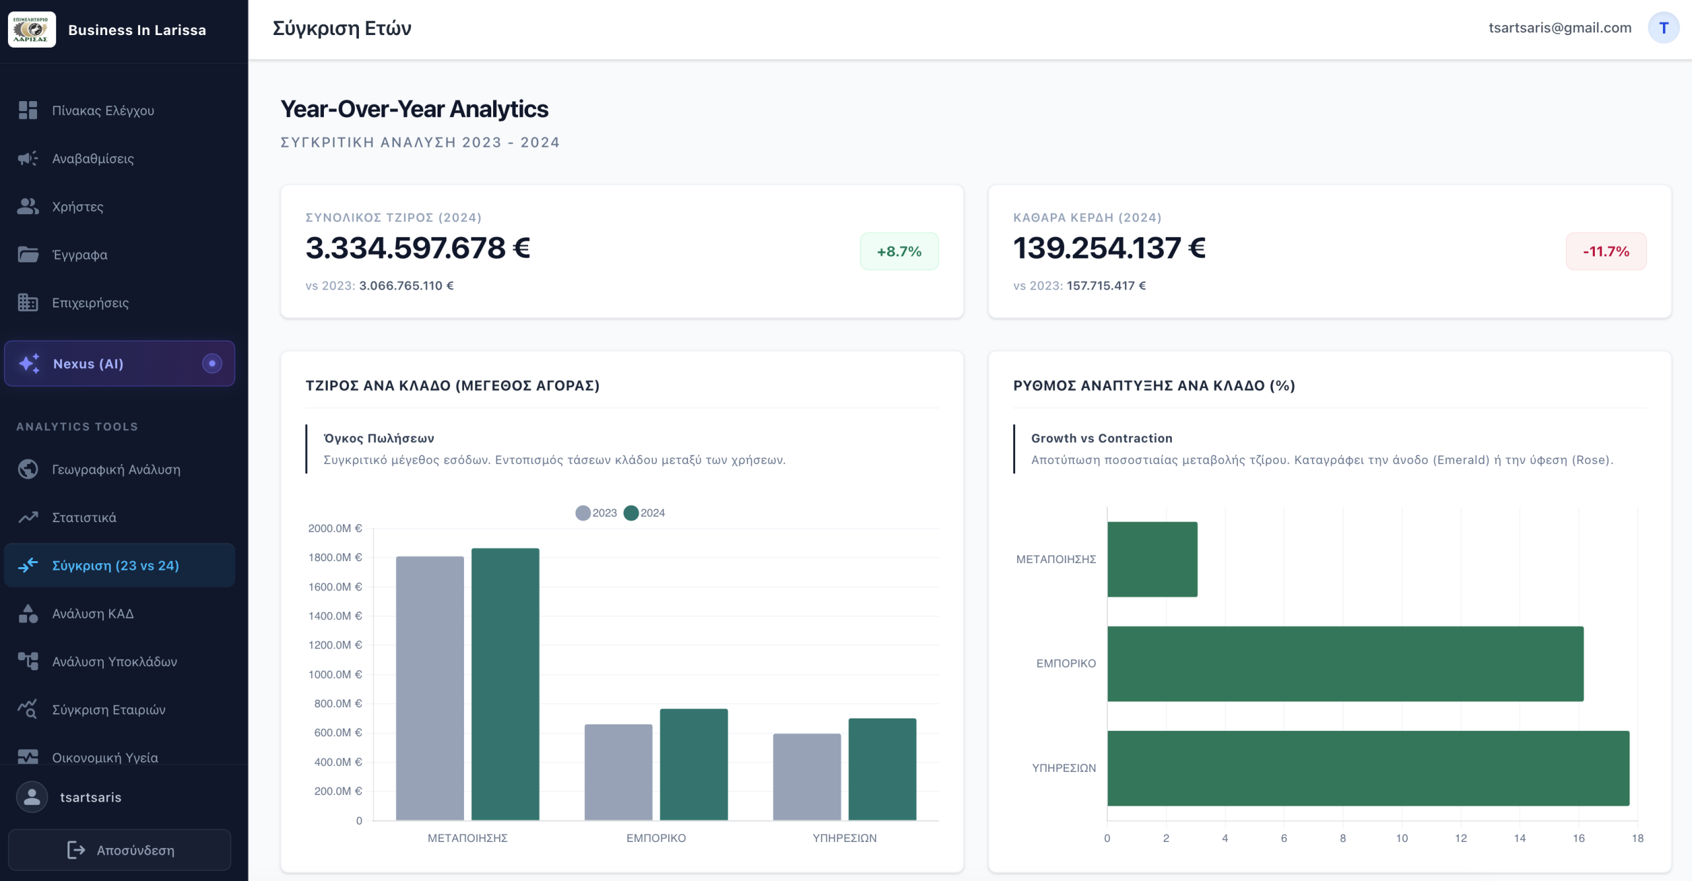This screenshot has width=1692, height=881.
Task: Open the Γεωγραφική Ανάλυση globe icon
Action: pyautogui.click(x=28, y=469)
